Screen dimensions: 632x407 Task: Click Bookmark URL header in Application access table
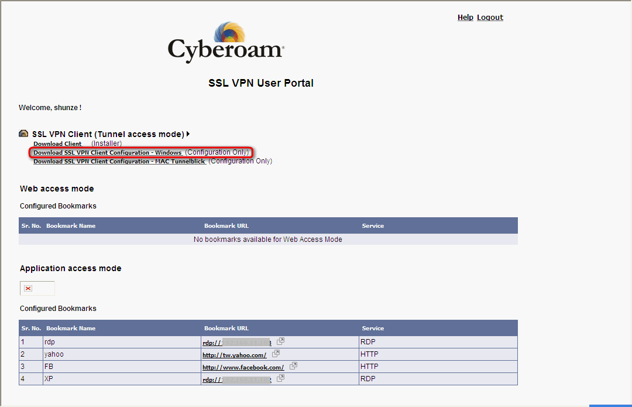coord(226,329)
